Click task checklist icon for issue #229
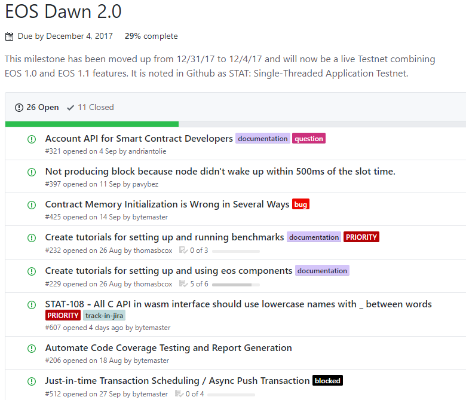The height and width of the screenshot is (400, 466). point(183,283)
